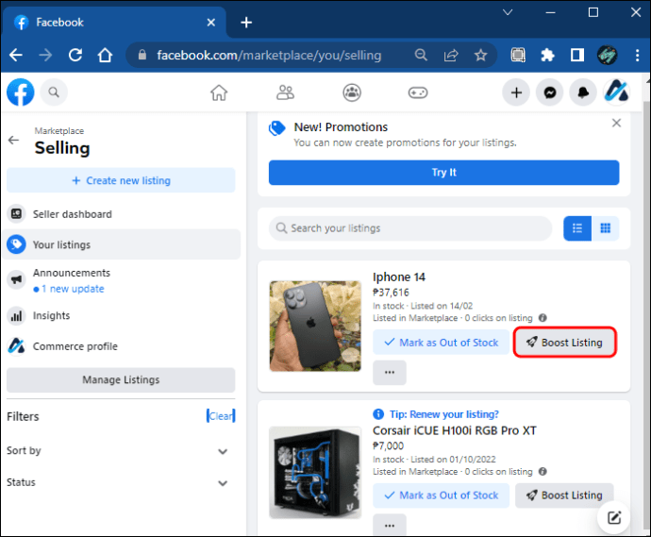This screenshot has height=537, width=651.
Task: Select Insights in the sidebar
Action: [x=52, y=316]
